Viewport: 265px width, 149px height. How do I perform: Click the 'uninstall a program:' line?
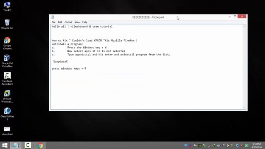click(x=67, y=44)
